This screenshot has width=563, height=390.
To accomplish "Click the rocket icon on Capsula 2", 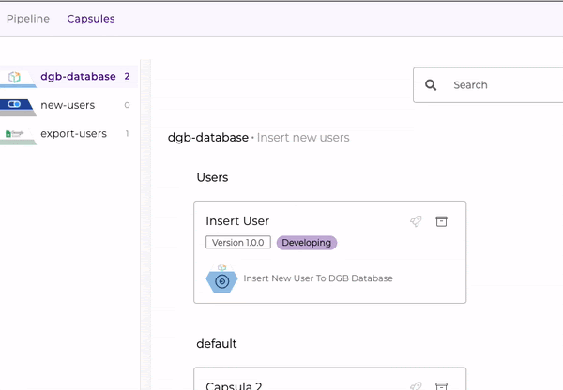I will 416,386.
